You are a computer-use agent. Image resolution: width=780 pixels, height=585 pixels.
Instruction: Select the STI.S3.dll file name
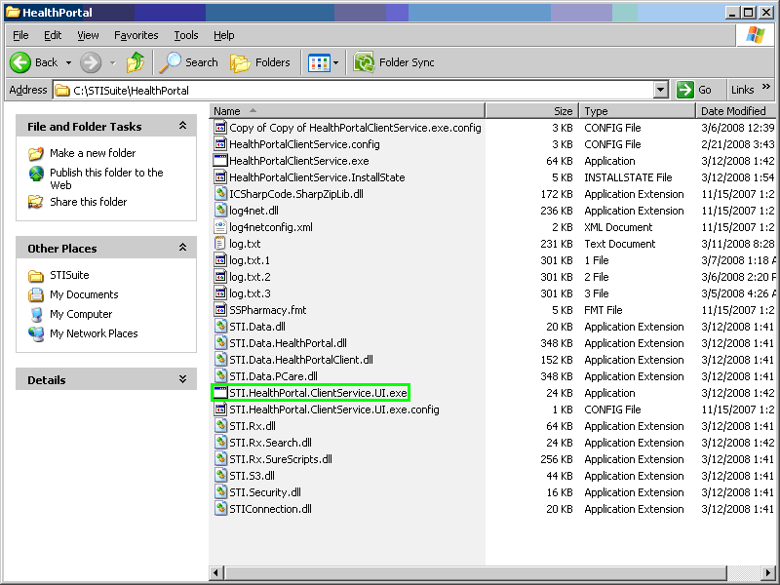tap(252, 476)
